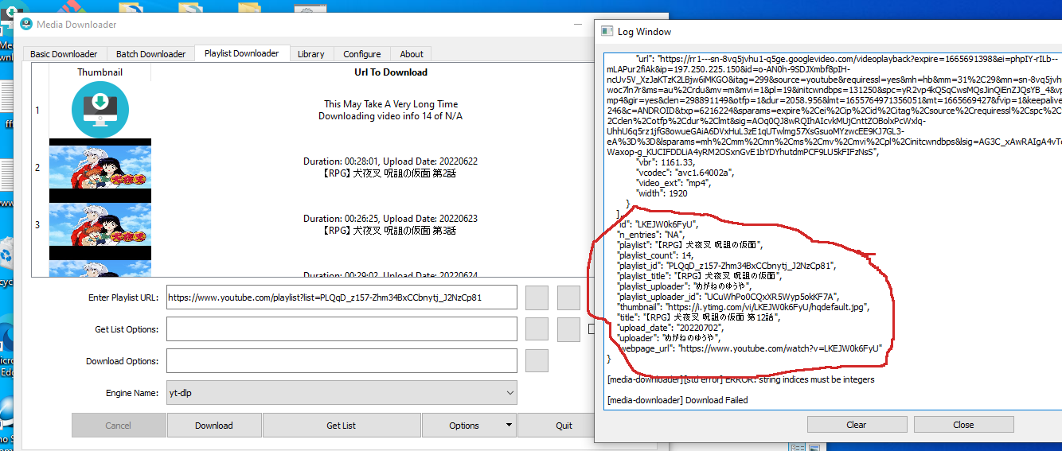
Task: Click the blank button beside Download Options field
Action: click(x=537, y=361)
